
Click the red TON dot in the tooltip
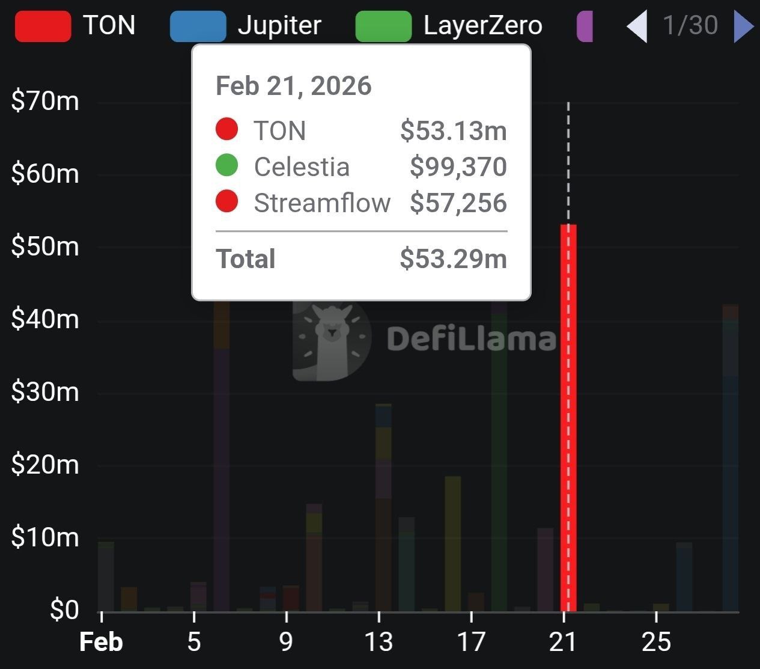coord(226,129)
